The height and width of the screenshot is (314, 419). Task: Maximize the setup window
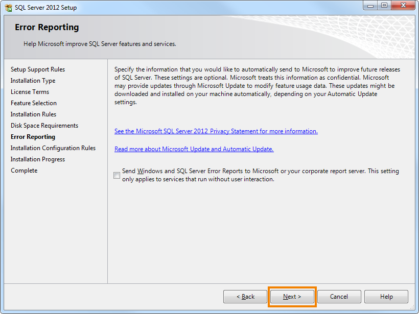click(x=384, y=6)
